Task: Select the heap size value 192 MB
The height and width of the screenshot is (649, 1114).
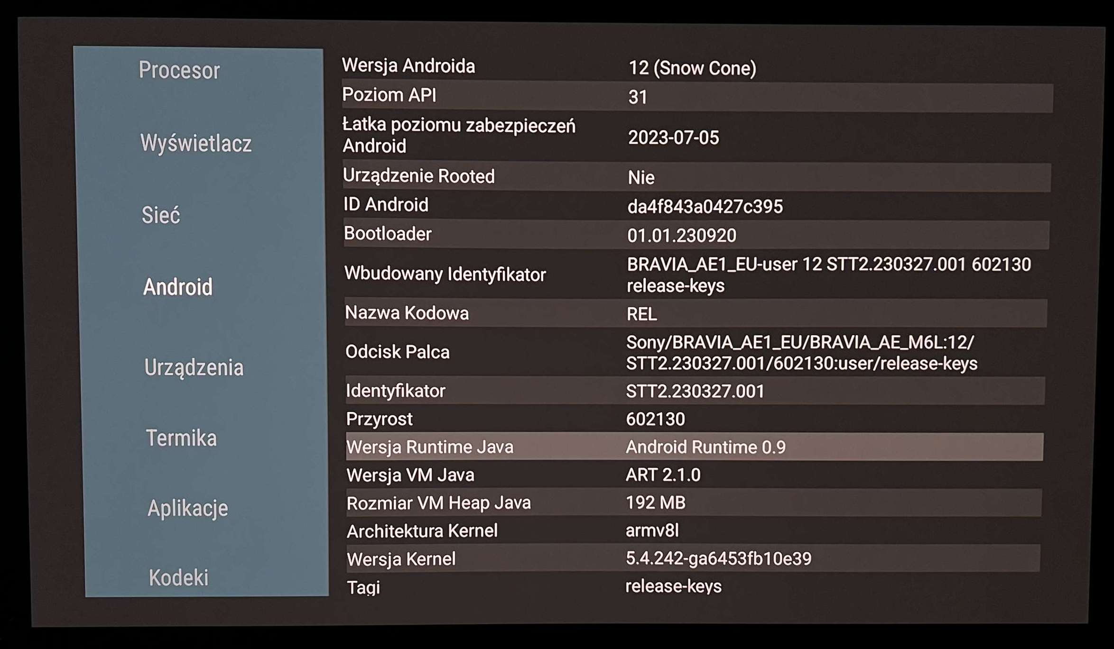Action: (x=655, y=503)
